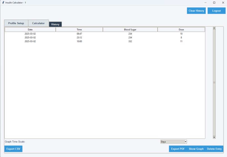Screen dimensions: 227x157
Task: Sort by the Date column header
Action: tap(30, 30)
